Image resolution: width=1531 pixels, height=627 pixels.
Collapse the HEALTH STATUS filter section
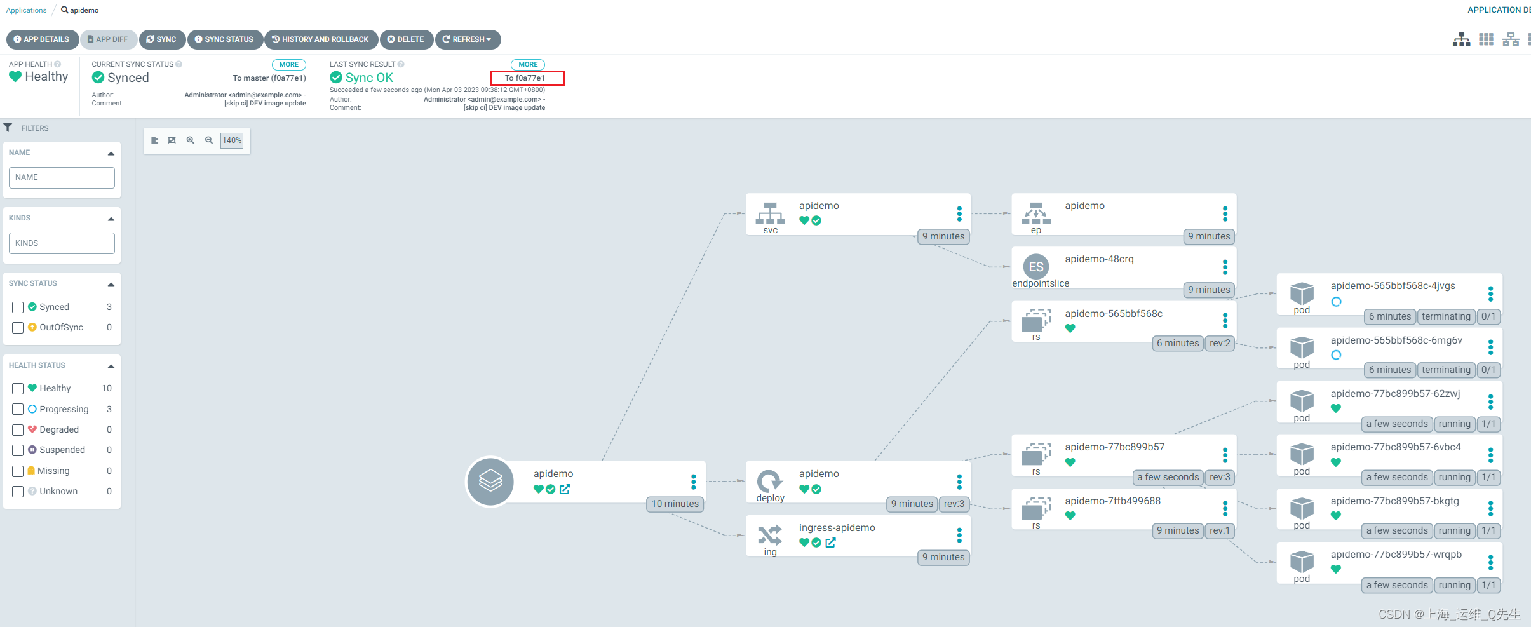coord(111,367)
